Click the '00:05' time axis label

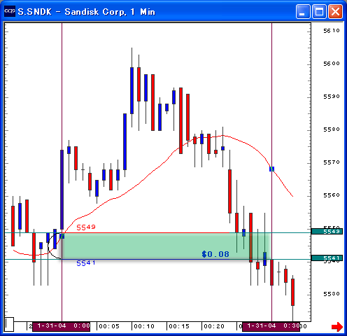[x=109, y=326]
